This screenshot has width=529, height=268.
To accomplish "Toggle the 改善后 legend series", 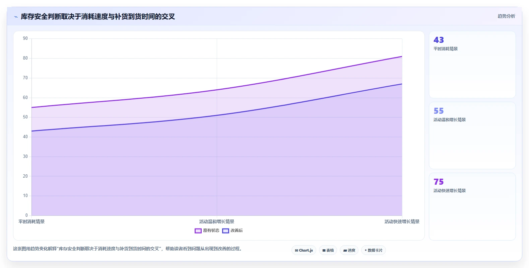I will 233,231.
